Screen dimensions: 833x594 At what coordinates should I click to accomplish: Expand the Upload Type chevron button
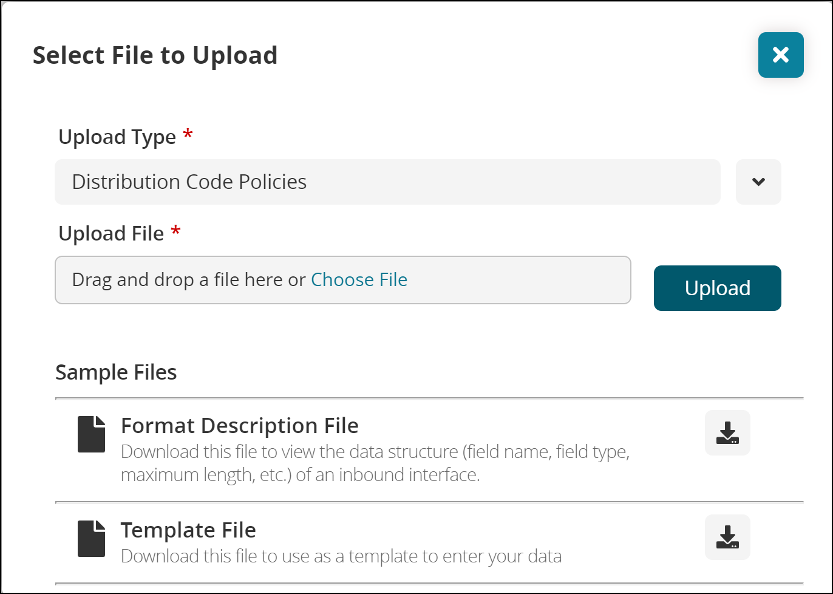pyautogui.click(x=758, y=182)
